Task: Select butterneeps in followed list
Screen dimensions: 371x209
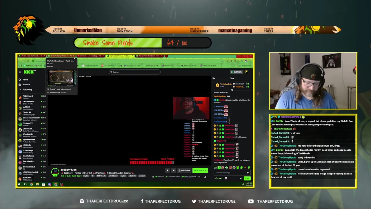Action: (32, 151)
